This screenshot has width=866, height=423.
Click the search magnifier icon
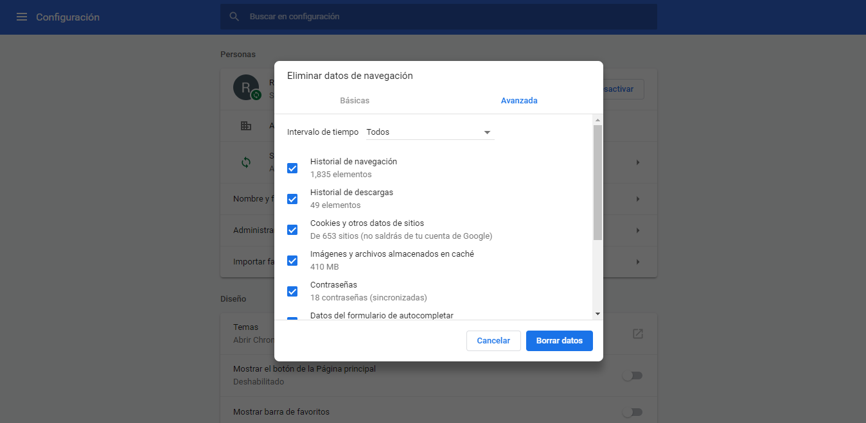point(234,17)
